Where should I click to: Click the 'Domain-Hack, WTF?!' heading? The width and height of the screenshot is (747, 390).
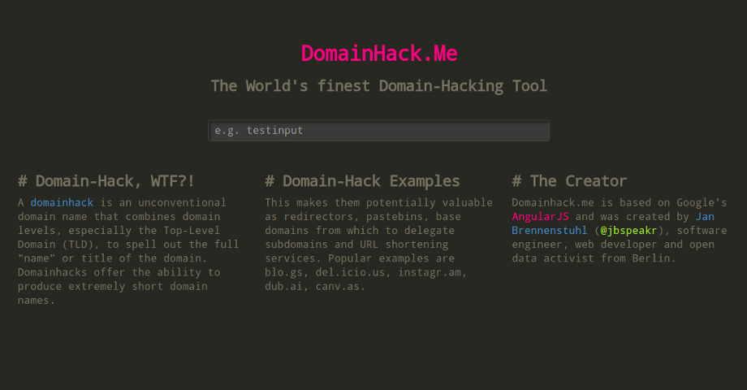(x=106, y=181)
